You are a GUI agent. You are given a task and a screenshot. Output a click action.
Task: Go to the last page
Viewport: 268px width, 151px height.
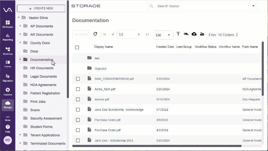[x=147, y=35]
